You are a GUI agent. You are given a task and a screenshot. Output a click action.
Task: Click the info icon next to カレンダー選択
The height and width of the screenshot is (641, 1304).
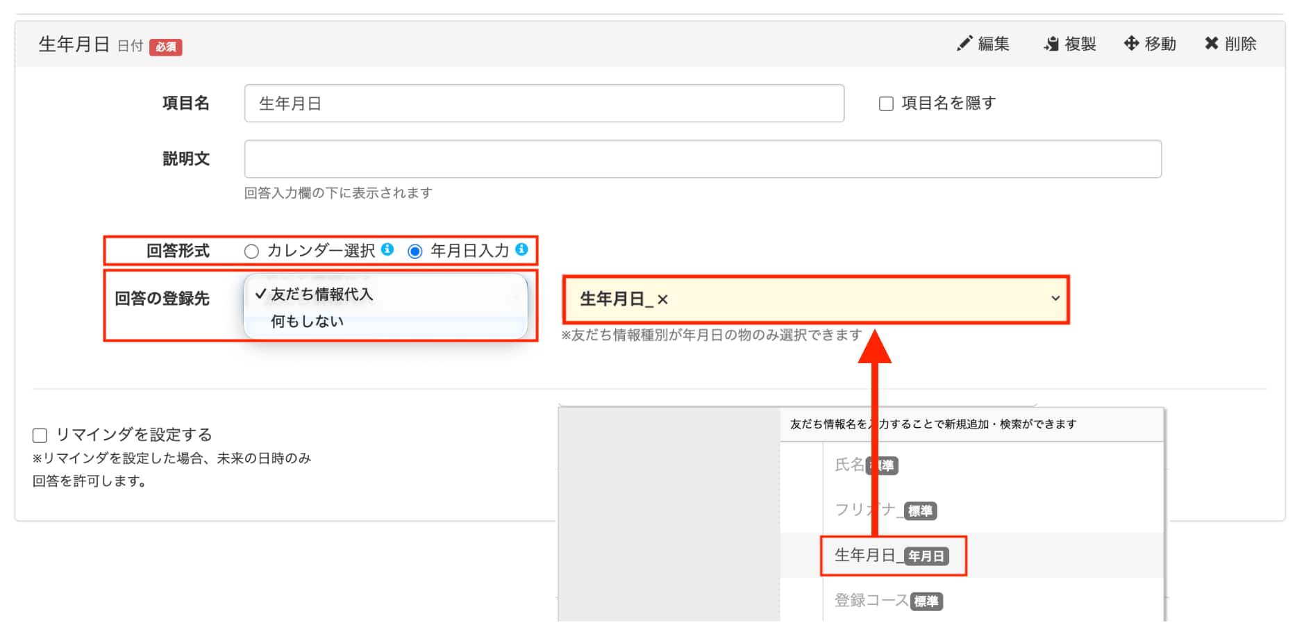pyautogui.click(x=388, y=251)
